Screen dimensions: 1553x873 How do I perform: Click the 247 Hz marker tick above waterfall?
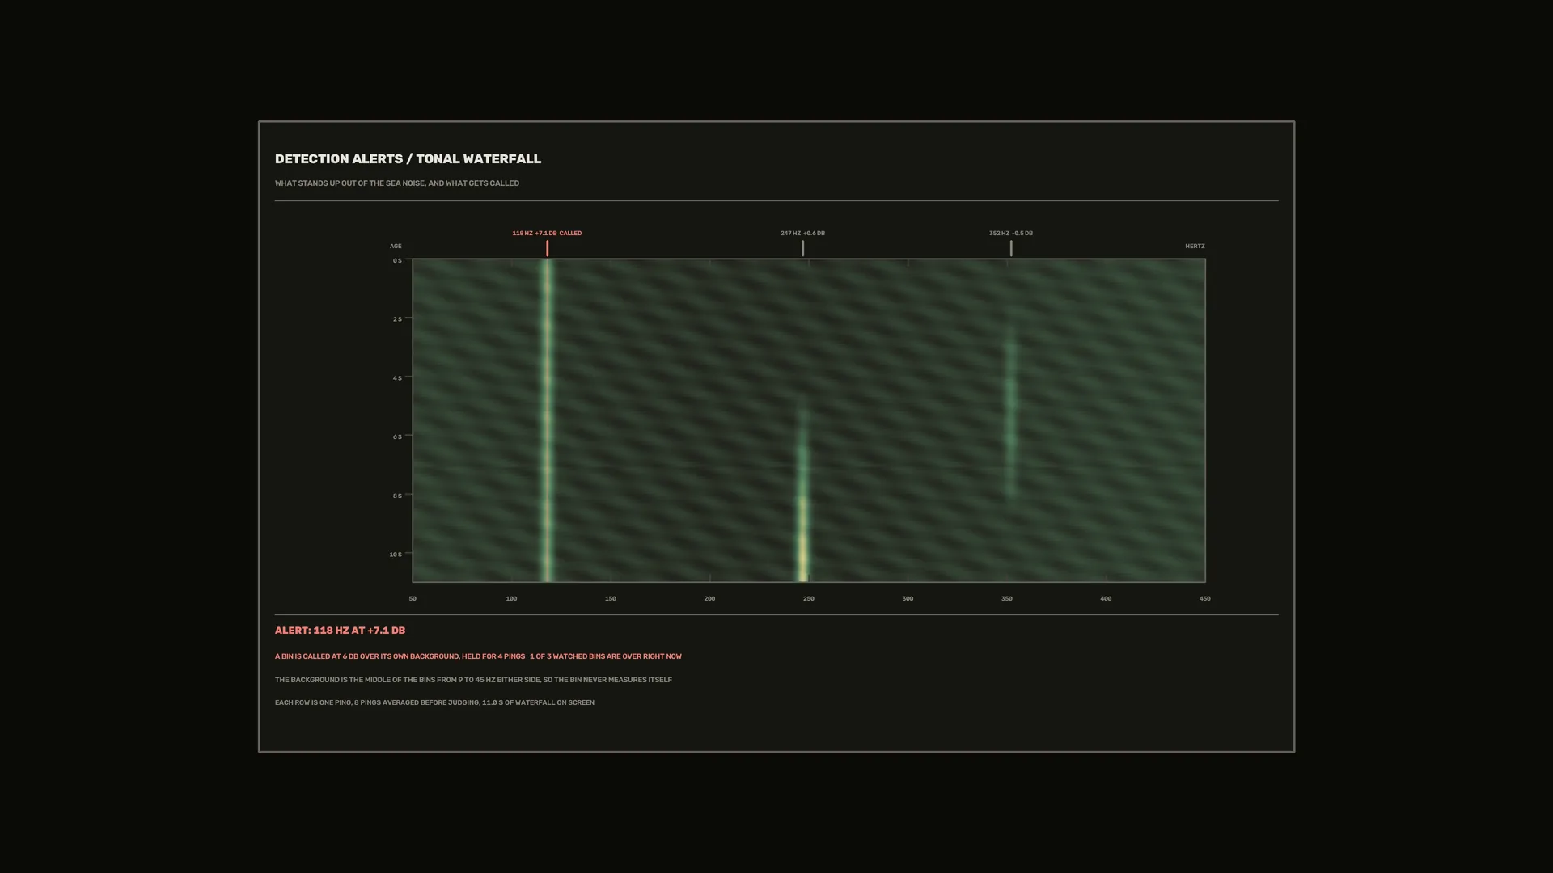[802, 248]
